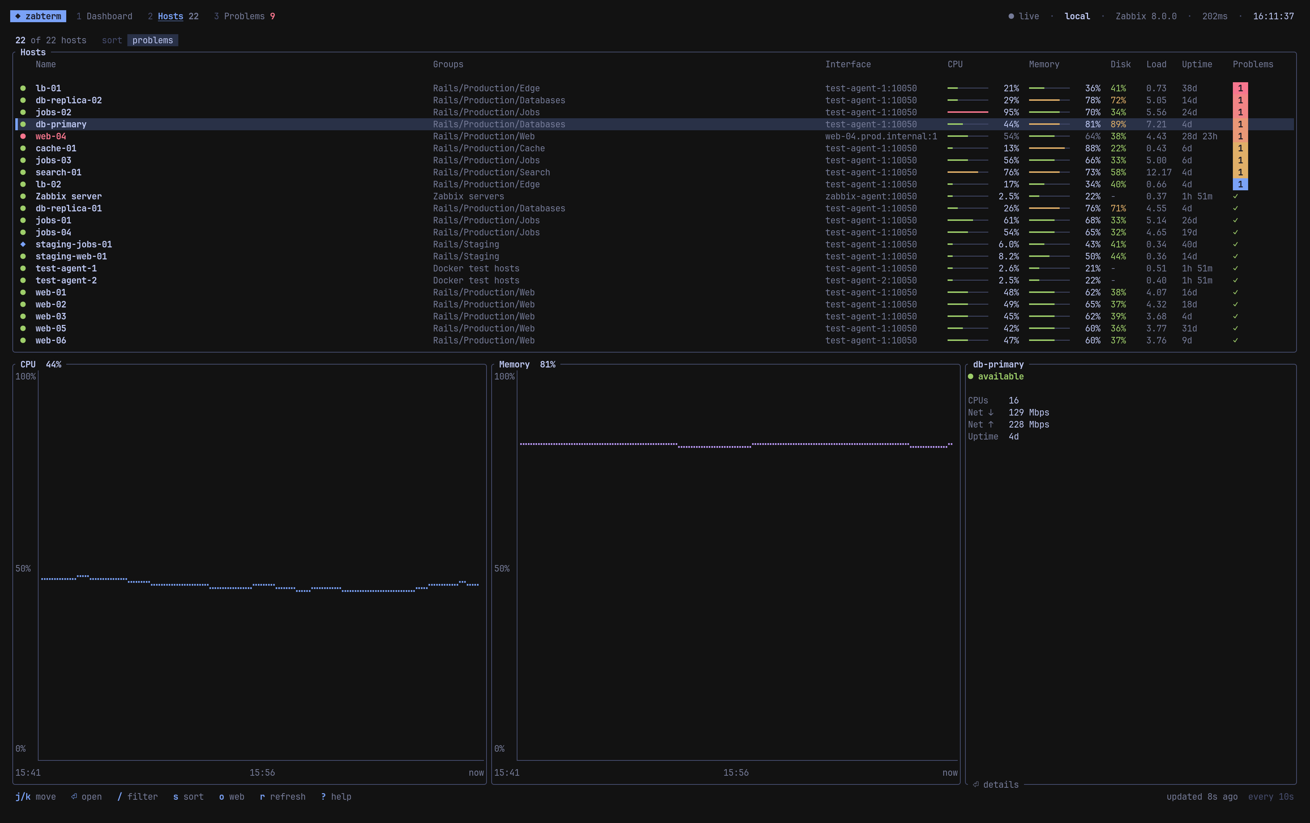
Task: Click the problem count badge for jobs-02
Action: [1240, 112]
